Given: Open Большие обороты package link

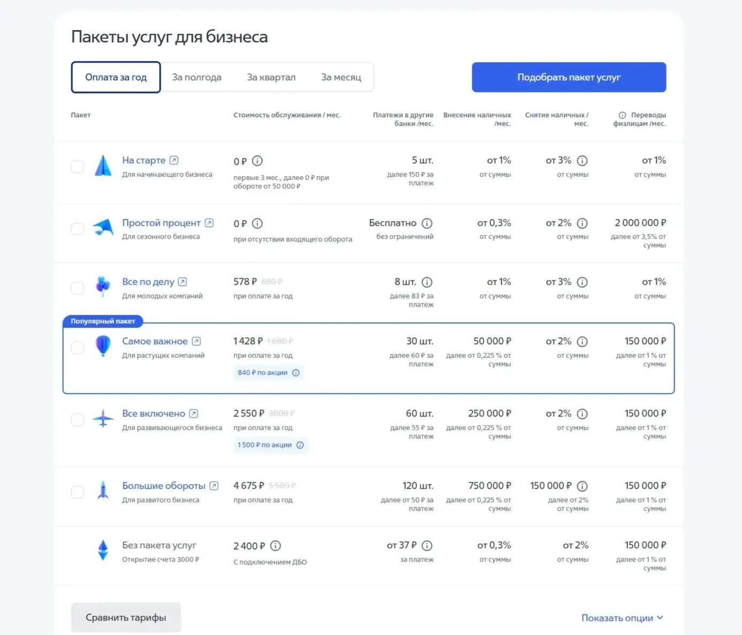Looking at the screenshot, I should tap(164, 486).
